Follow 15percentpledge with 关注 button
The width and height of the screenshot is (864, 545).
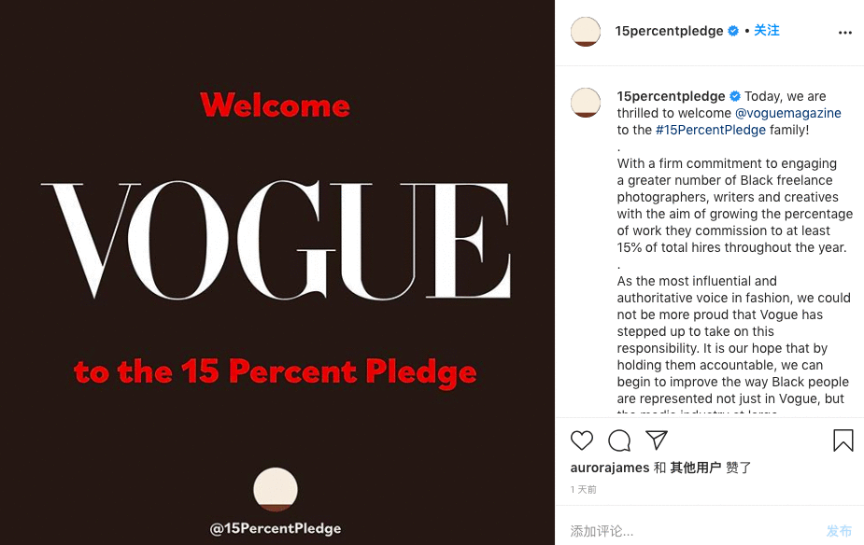click(x=767, y=30)
